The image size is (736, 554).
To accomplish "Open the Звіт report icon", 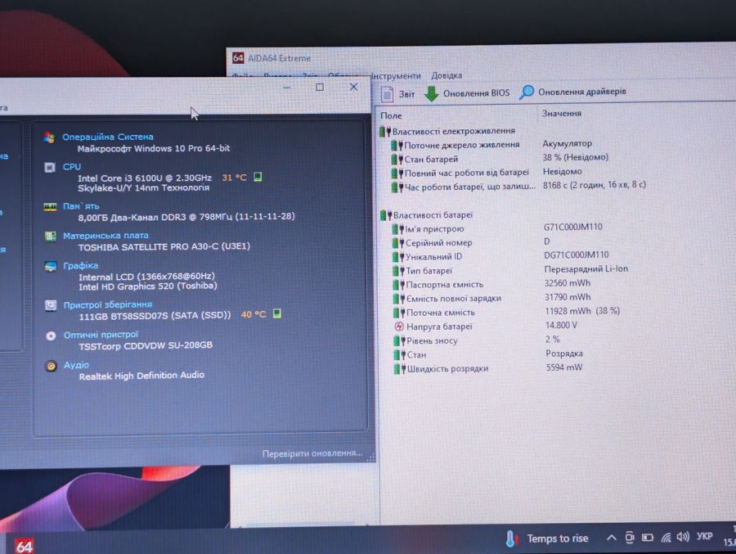I will (387, 94).
